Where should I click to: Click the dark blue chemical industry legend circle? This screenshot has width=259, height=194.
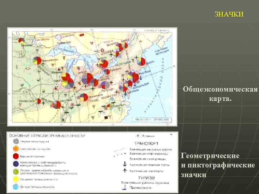(x=16, y=164)
